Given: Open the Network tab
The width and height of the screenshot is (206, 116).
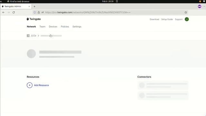Looking at the screenshot, I should 32,26.
